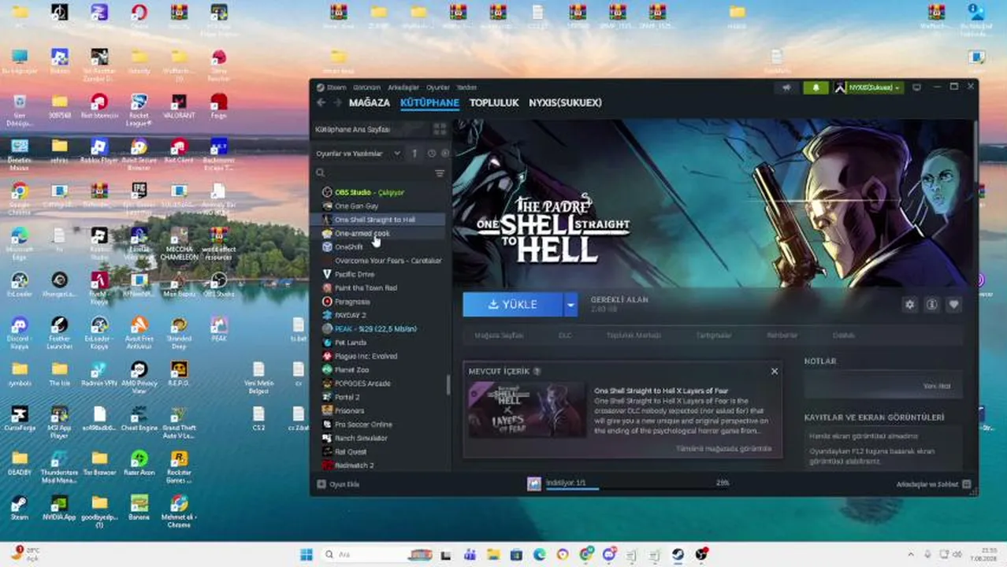Click the Windows Start button

click(307, 554)
